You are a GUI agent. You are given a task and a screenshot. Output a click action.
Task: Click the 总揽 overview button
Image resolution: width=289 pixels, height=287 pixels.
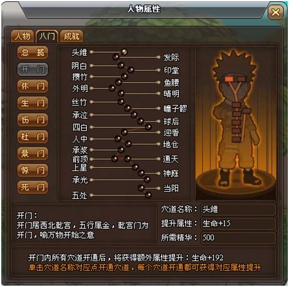point(33,53)
